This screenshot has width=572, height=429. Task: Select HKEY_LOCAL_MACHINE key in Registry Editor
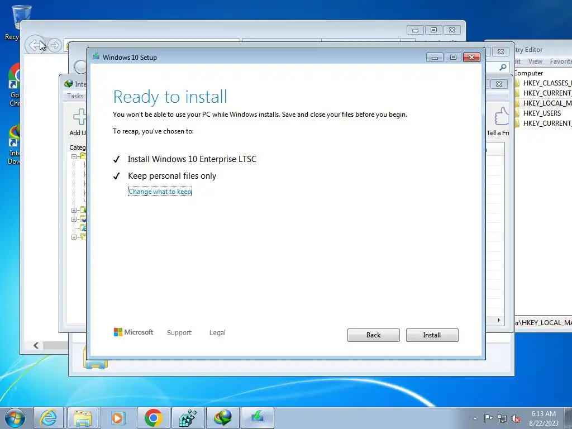click(547, 103)
